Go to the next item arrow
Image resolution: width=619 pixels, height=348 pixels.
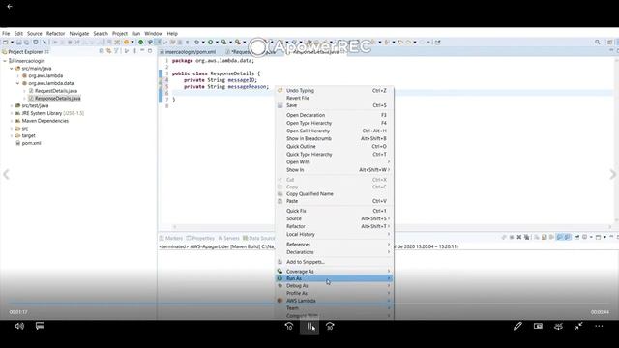[x=612, y=174]
